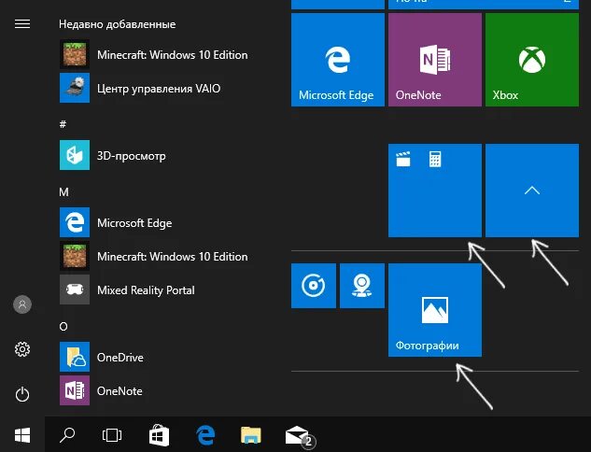Open the user account icon
Image resolution: width=591 pixels, height=452 pixels.
pyautogui.click(x=22, y=304)
